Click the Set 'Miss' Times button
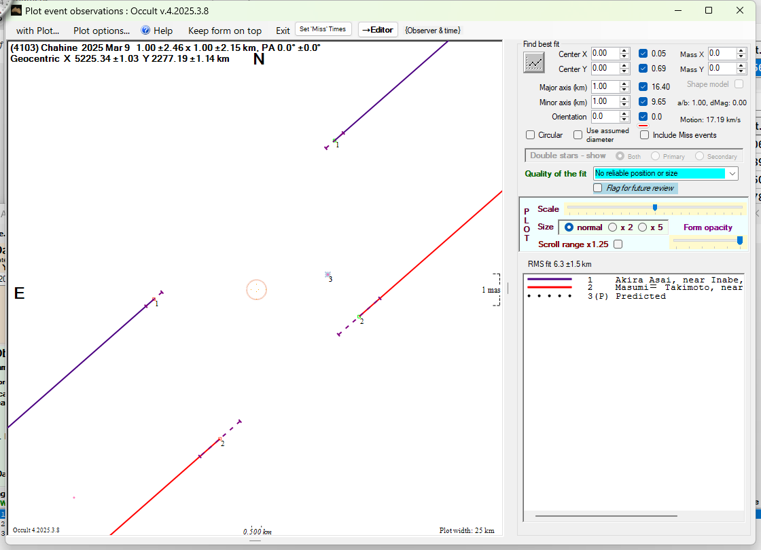This screenshot has width=761, height=550. click(323, 29)
